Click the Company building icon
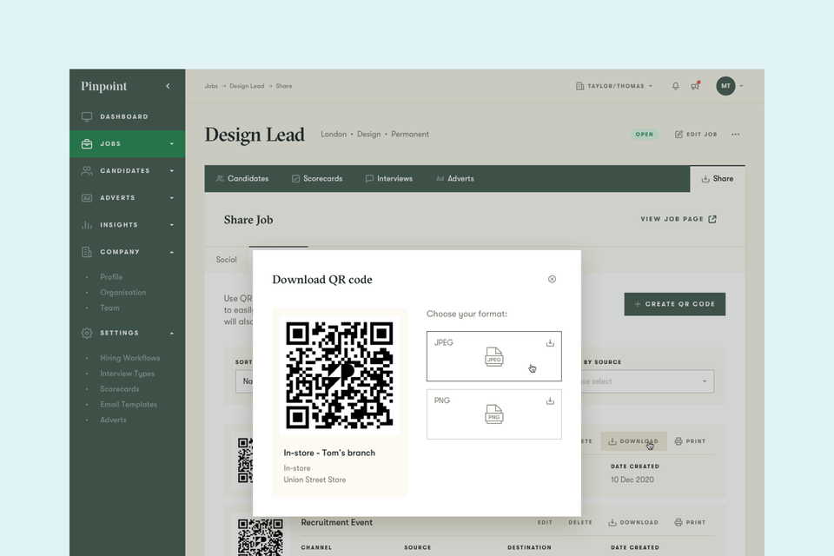Screen dimensions: 834x556 click(87, 252)
